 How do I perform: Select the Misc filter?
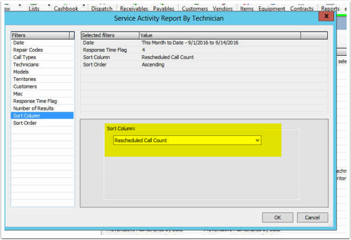[43, 94]
